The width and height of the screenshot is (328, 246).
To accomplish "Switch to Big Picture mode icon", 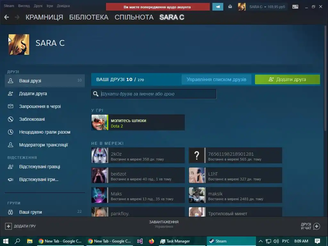I will [295, 7].
